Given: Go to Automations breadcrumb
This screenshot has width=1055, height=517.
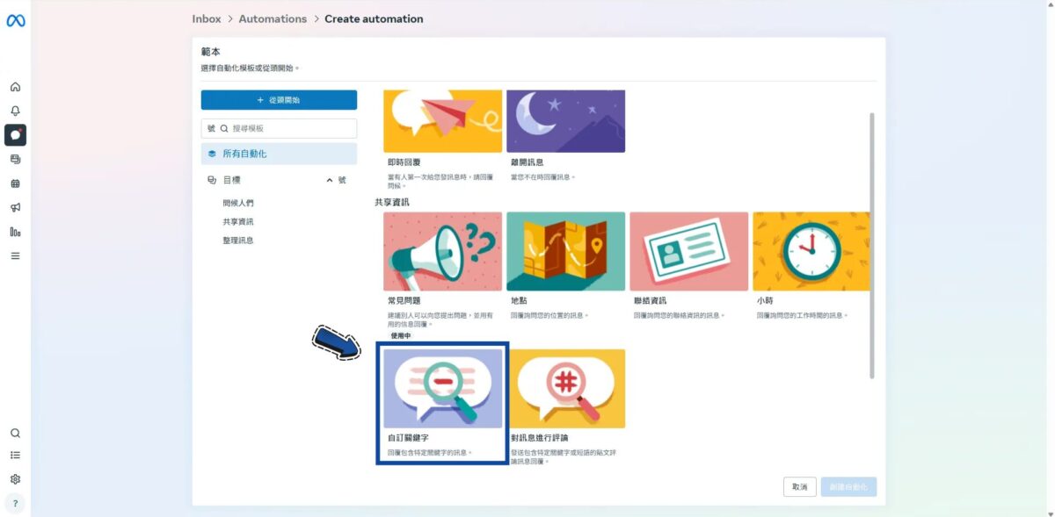Looking at the screenshot, I should point(273,18).
